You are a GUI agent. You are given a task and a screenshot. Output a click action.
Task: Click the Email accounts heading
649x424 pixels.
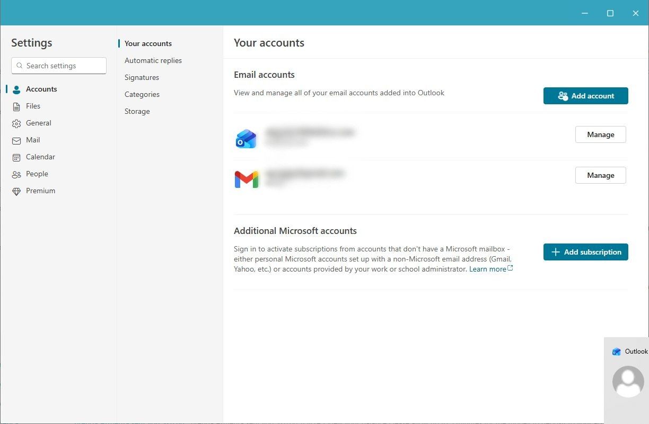pyautogui.click(x=264, y=75)
